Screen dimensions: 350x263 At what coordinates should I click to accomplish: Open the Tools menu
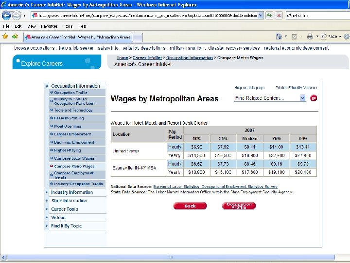68,26
